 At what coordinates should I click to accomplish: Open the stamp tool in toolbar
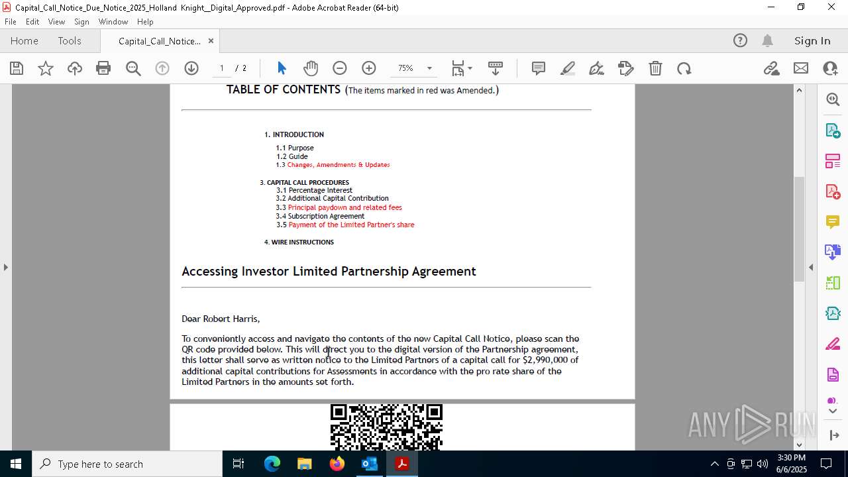point(625,68)
